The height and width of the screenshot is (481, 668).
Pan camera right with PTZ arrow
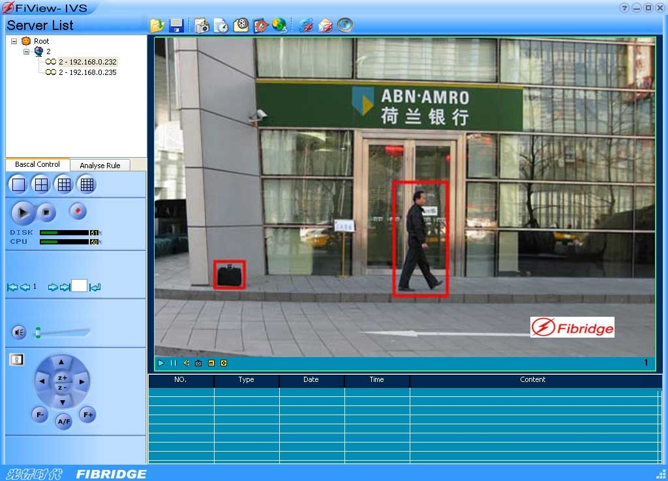82,382
